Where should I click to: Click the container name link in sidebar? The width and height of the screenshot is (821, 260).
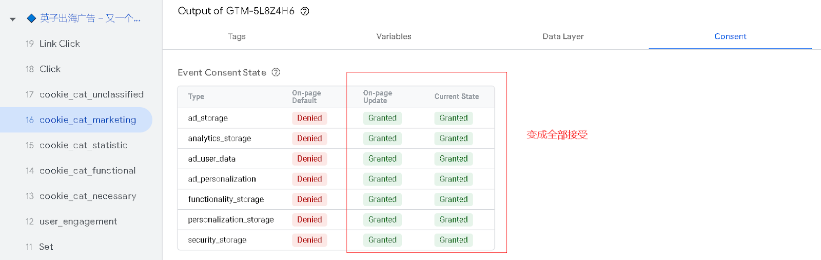[x=90, y=18]
